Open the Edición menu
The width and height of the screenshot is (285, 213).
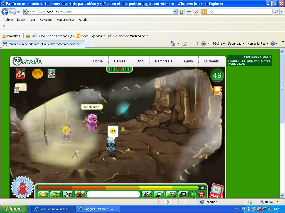[22, 20]
